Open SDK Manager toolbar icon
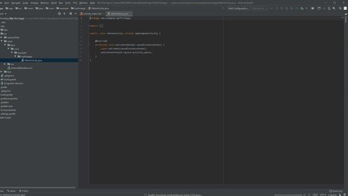The width and height of the screenshot is (348, 196). pos(334,9)
